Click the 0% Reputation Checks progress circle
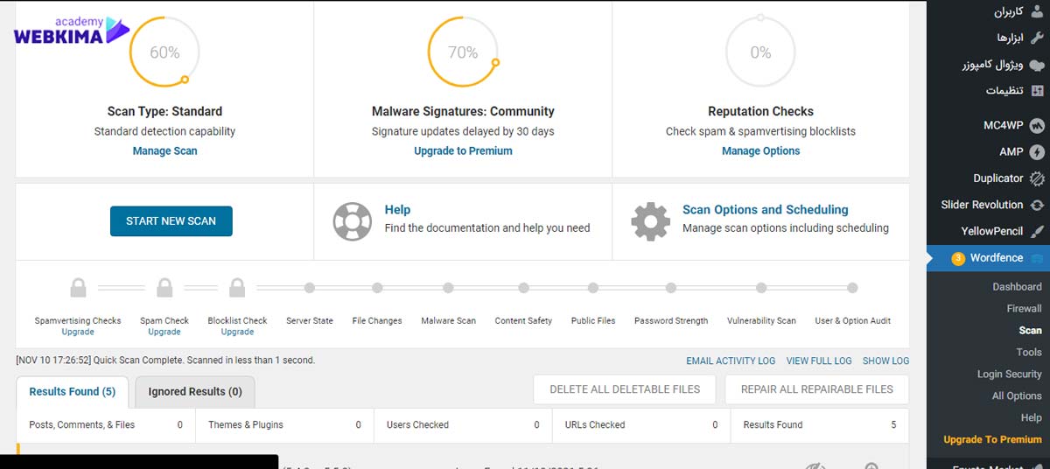This screenshot has width=1050, height=469. 760,51
